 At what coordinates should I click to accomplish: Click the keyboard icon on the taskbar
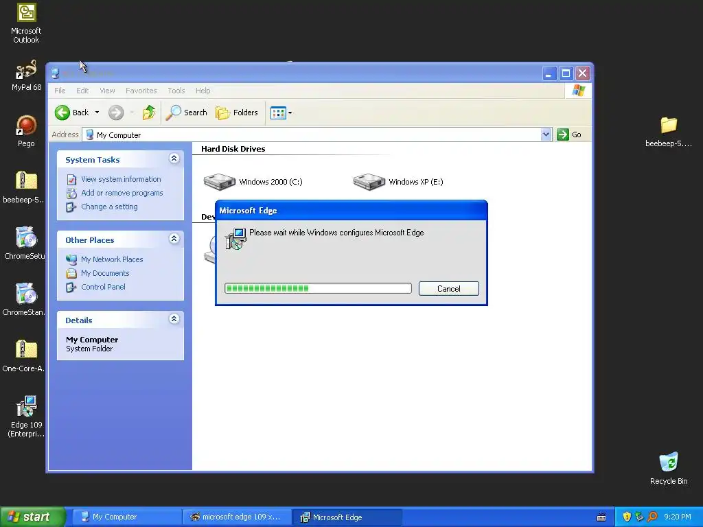tap(601, 517)
